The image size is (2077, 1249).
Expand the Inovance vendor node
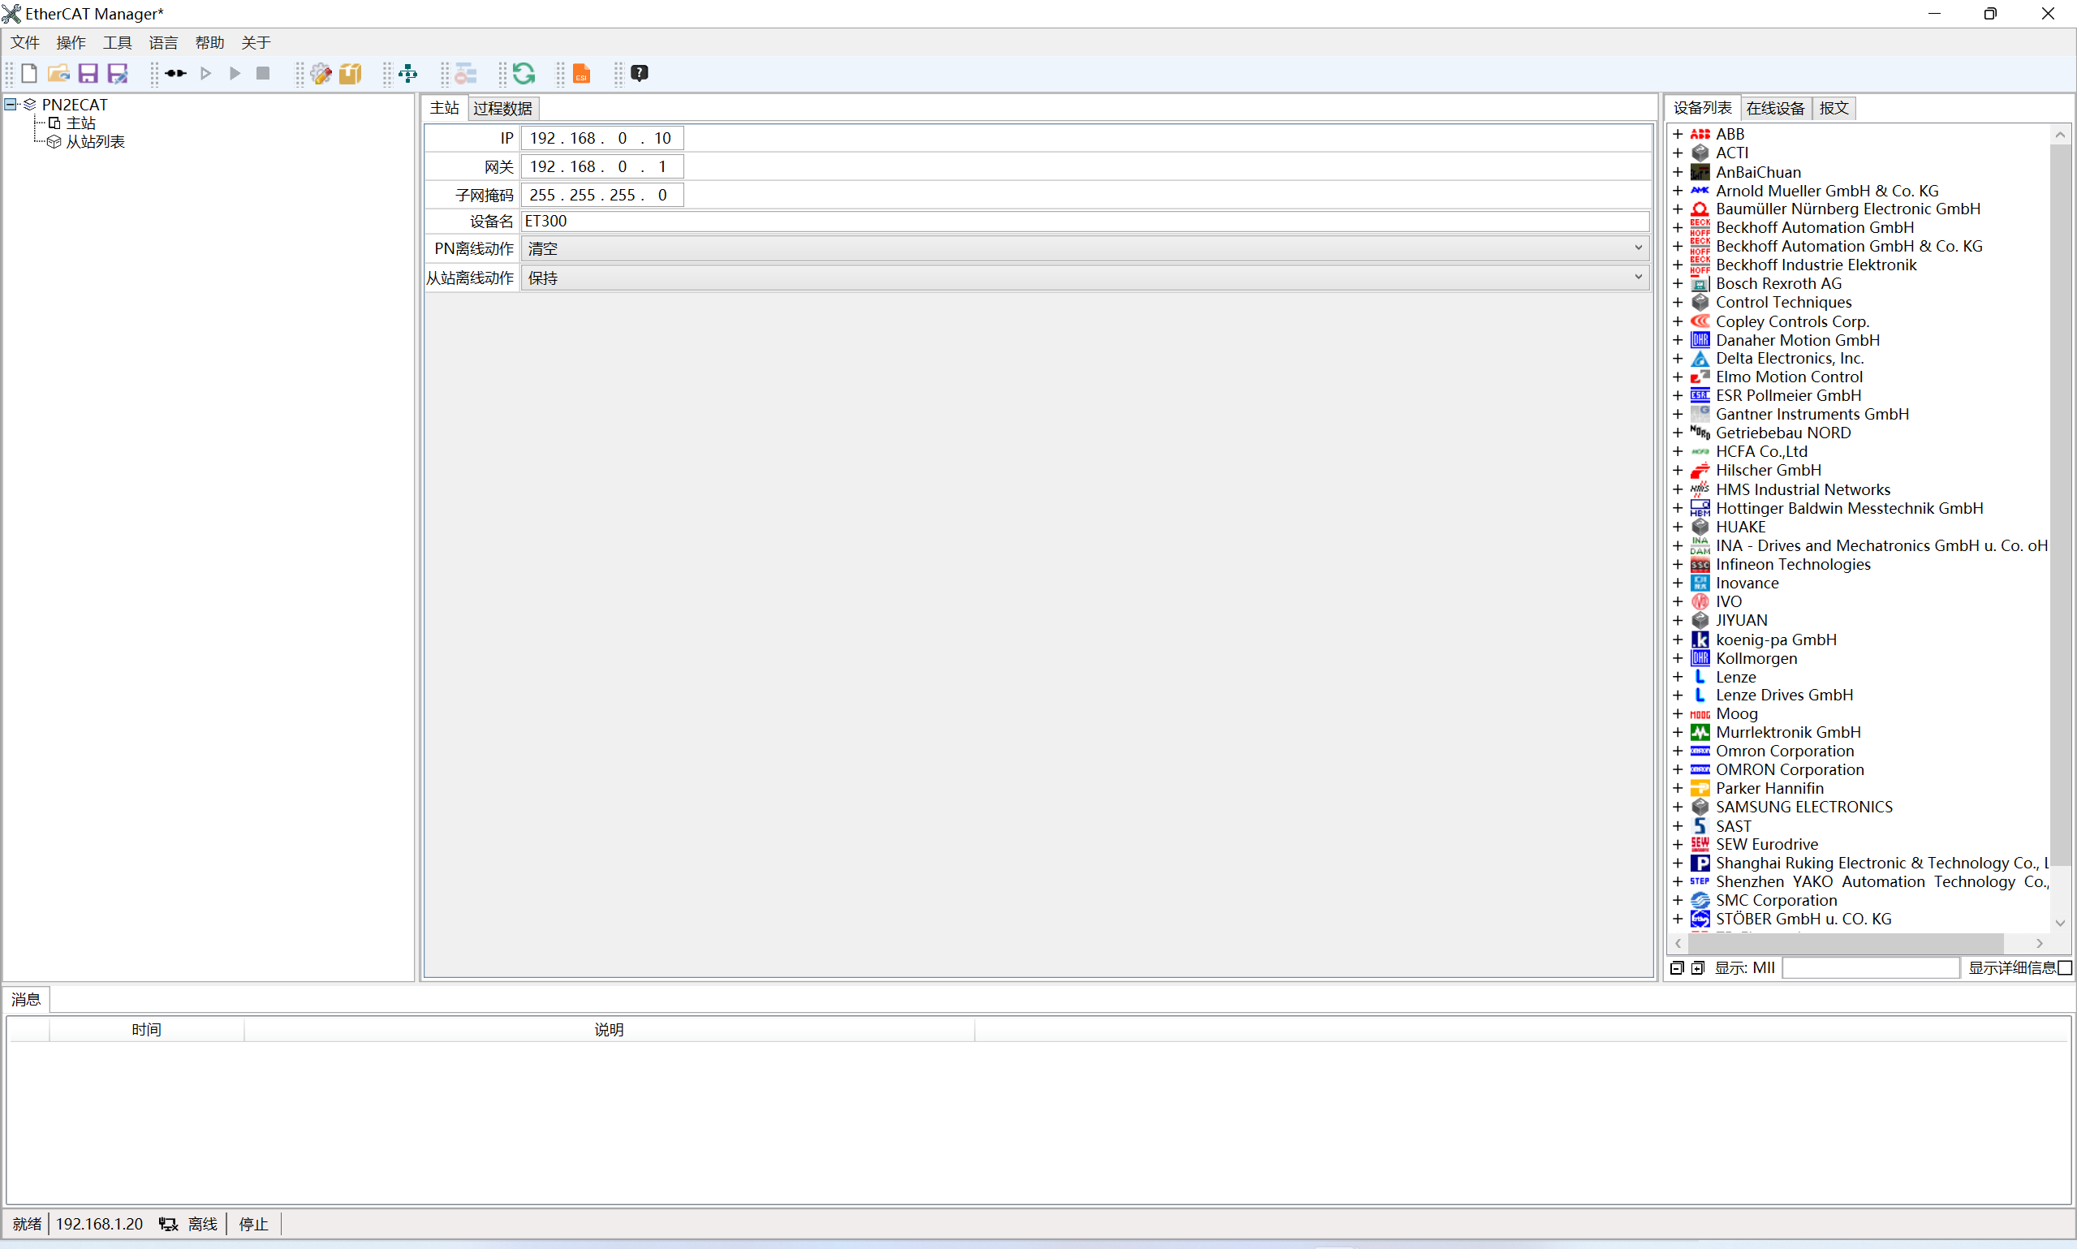[1677, 584]
